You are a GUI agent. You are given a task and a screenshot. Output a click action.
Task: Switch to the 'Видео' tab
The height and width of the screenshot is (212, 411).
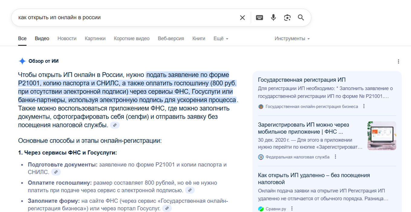(x=42, y=39)
